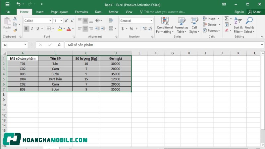Click the Copy icon in Clipboard group
This screenshot has height=149, width=265.
coord(15,25)
